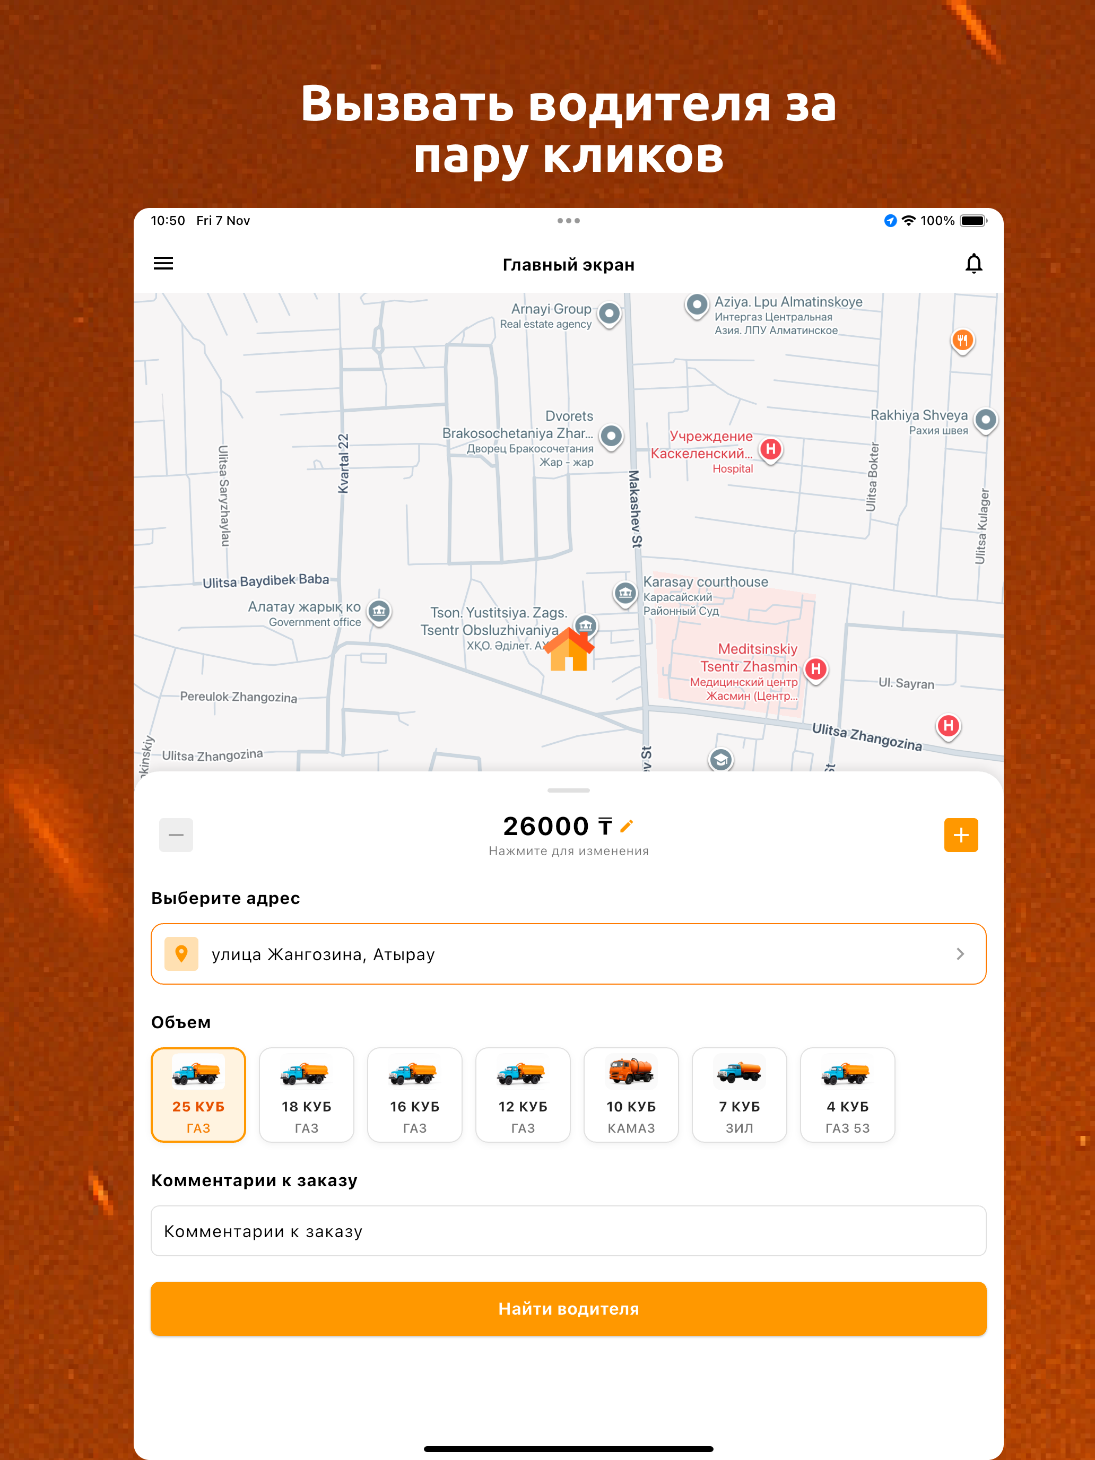This screenshot has height=1460, width=1095.
Task: Select the 18 КУБ ГАЗ truck
Action: [307, 1095]
